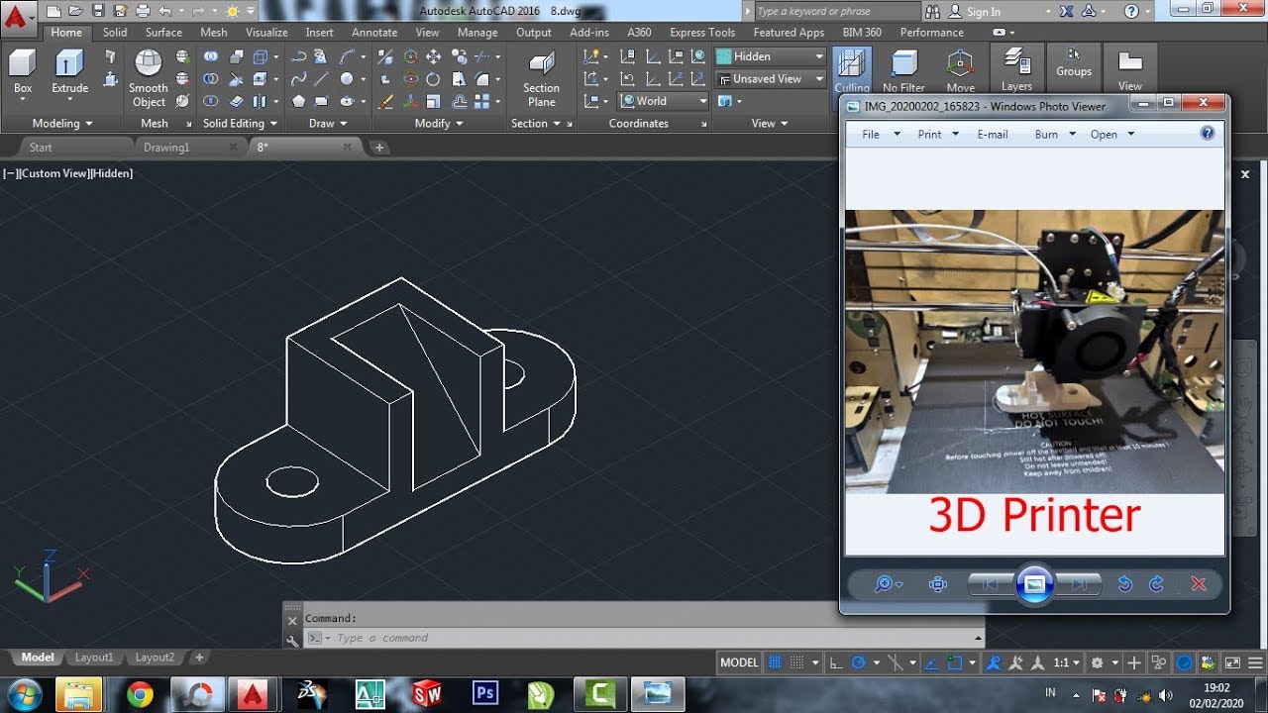Click the fit-to-window icon in Photo Viewer
Screen dimensions: 1268x713
[938, 584]
